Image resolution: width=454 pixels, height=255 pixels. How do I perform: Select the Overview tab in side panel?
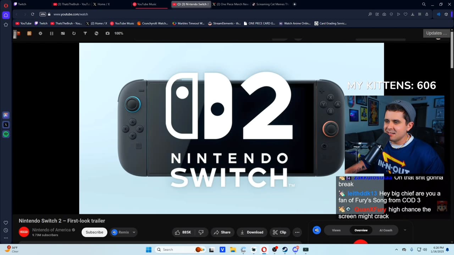(x=361, y=230)
